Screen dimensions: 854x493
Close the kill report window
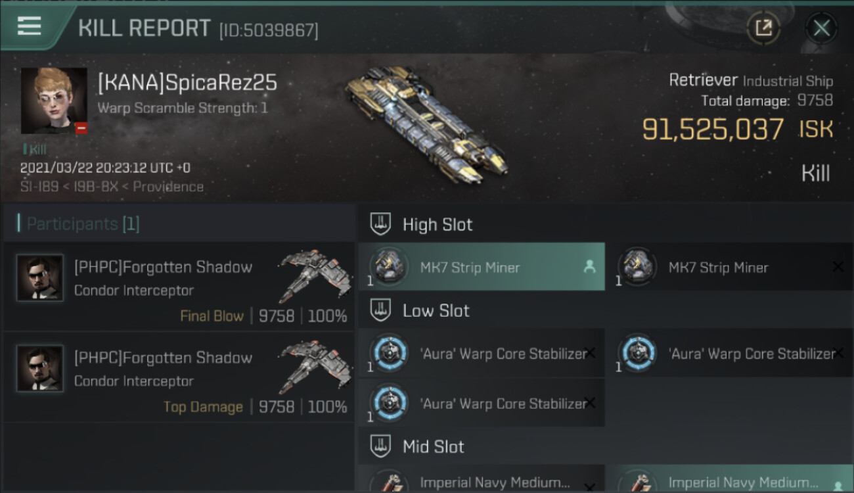point(821,28)
